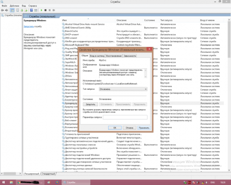Click the Службы taskbar button
Screen dimensions: 231x185
pyautogui.click(x=76, y=182)
